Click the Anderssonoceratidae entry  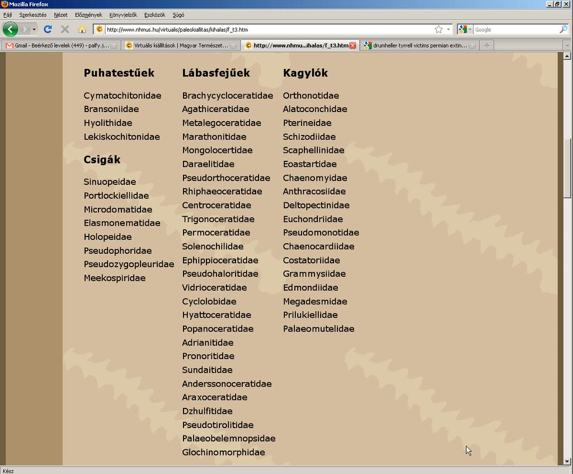pyautogui.click(x=227, y=384)
